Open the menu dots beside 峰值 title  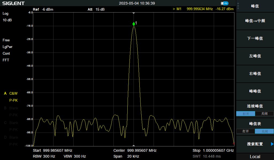pyautogui.click(x=238, y=6)
